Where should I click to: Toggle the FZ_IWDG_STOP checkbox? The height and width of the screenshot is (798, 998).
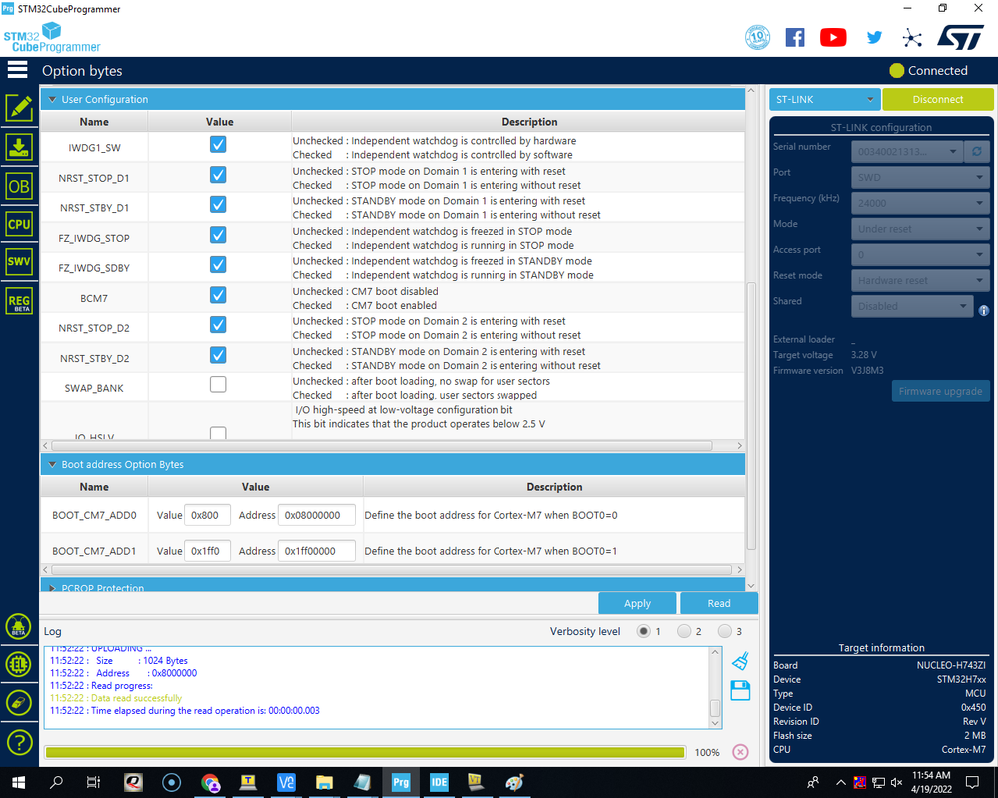(218, 234)
